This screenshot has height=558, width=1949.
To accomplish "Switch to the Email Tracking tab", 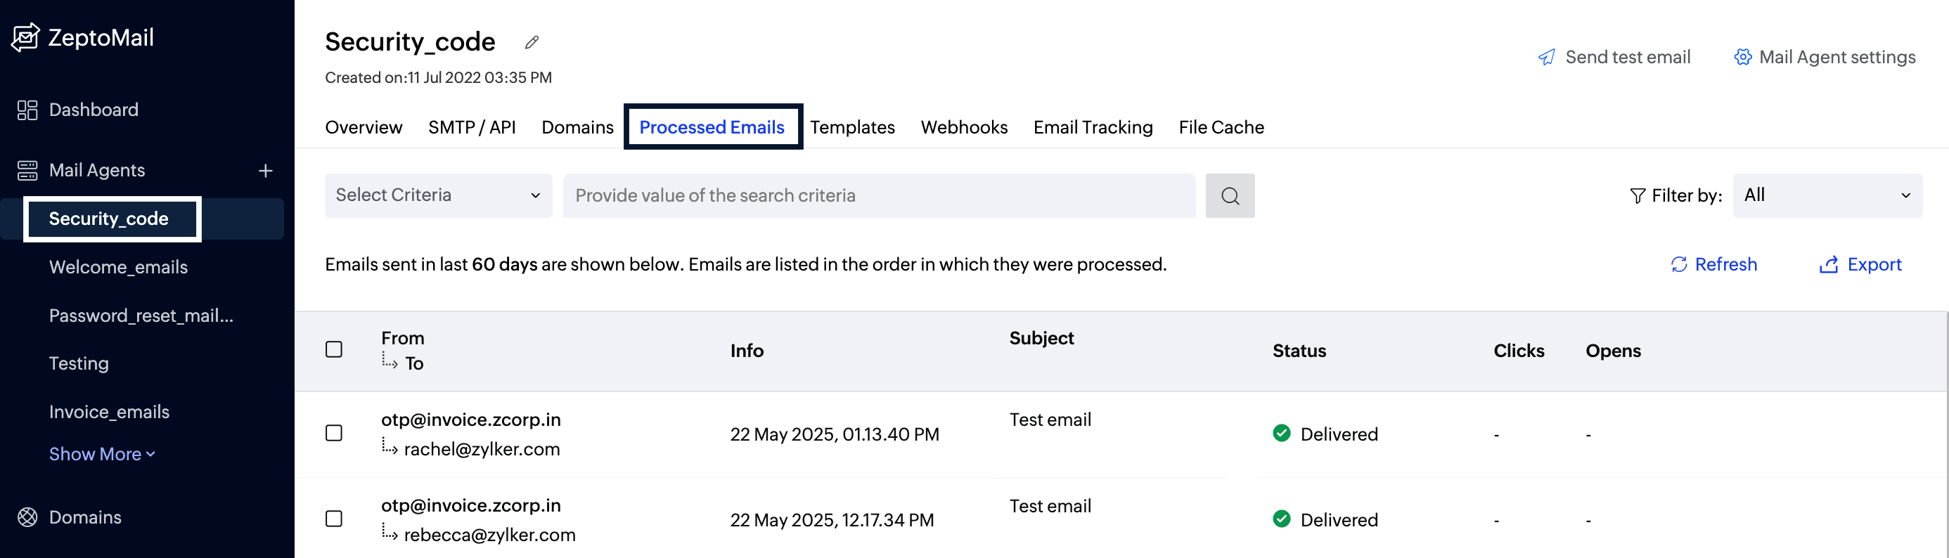I will [1093, 127].
